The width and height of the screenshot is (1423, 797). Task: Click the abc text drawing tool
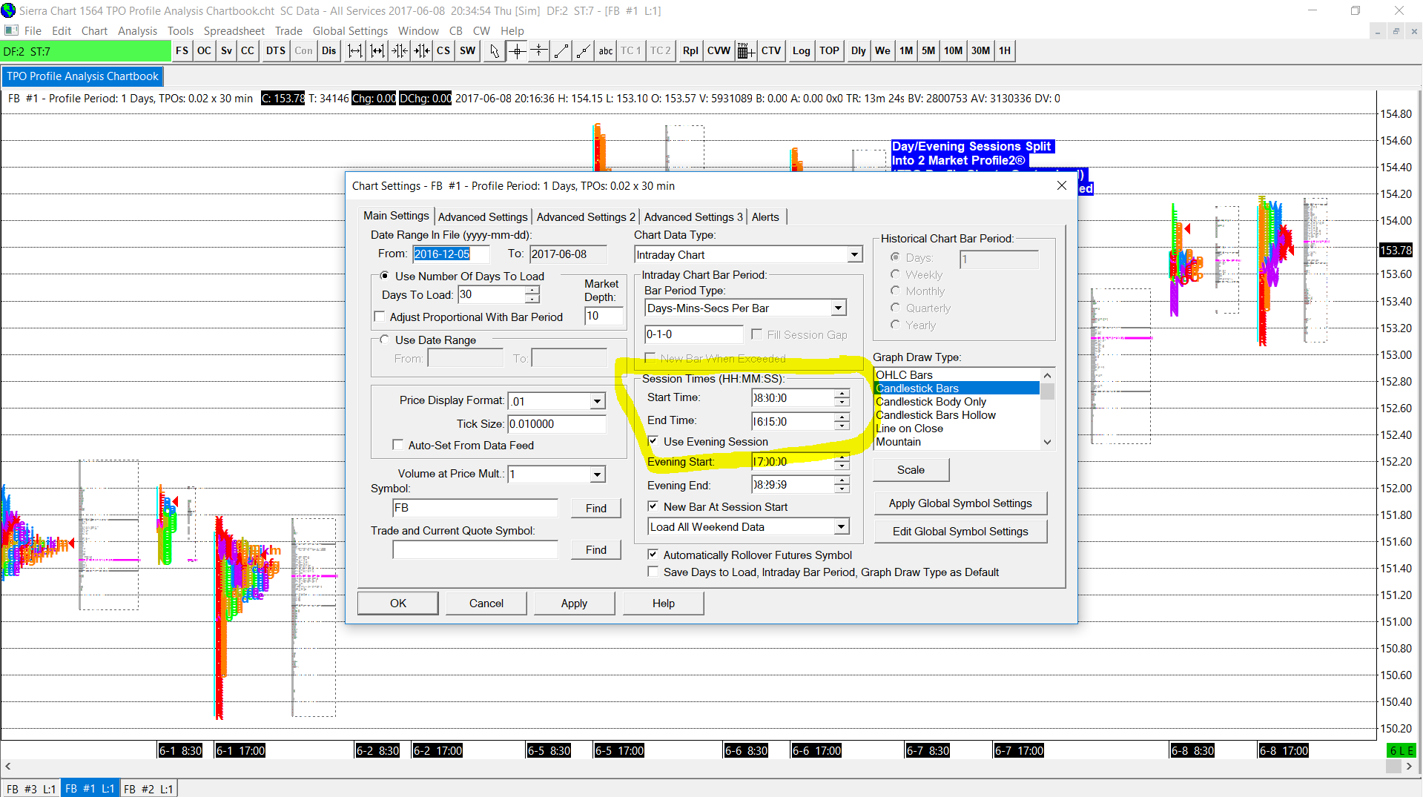pyautogui.click(x=605, y=51)
